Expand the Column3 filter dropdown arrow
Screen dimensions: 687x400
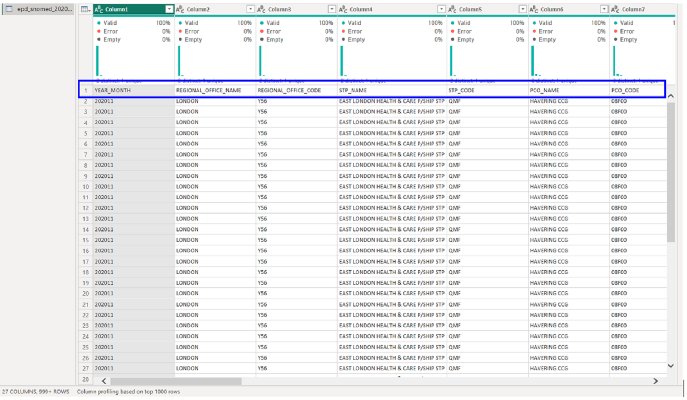pos(332,9)
